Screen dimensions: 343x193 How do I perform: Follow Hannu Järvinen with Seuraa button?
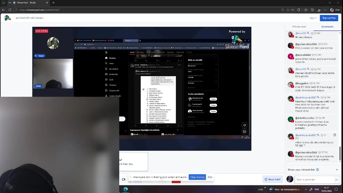(213, 111)
